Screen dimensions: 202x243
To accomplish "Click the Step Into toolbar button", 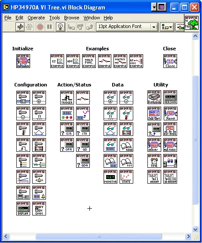I will pos(71,27).
